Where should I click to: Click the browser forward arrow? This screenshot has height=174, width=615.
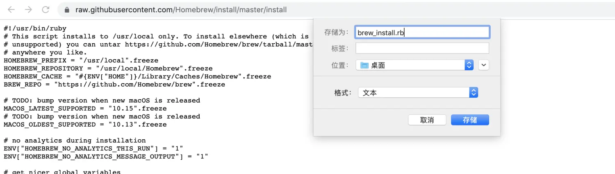coord(28,9)
